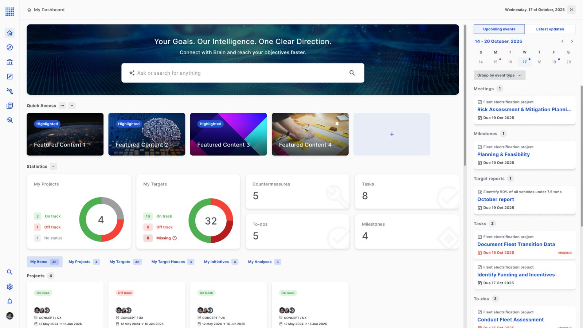Image resolution: width=583 pixels, height=328 pixels.
Task: Select Friday 19 in the calendar
Action: coord(554,62)
